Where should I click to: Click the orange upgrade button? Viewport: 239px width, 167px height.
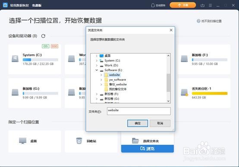(x=183, y=5)
